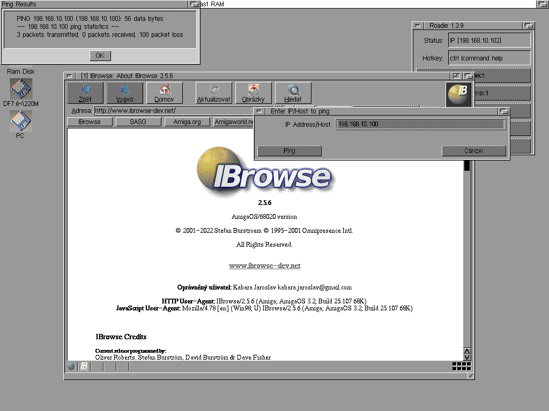
Task: Toggle Obrázky image loading button
Action: 253,93
